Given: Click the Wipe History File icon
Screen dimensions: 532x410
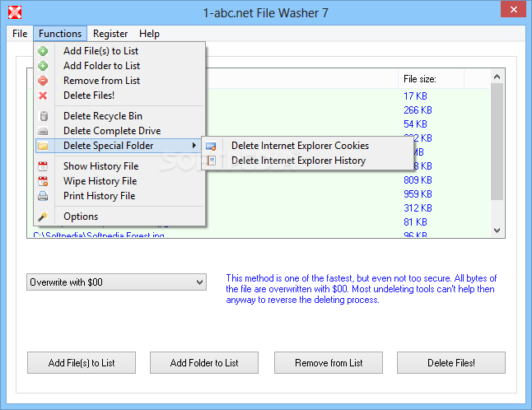Looking at the screenshot, I should tap(43, 181).
